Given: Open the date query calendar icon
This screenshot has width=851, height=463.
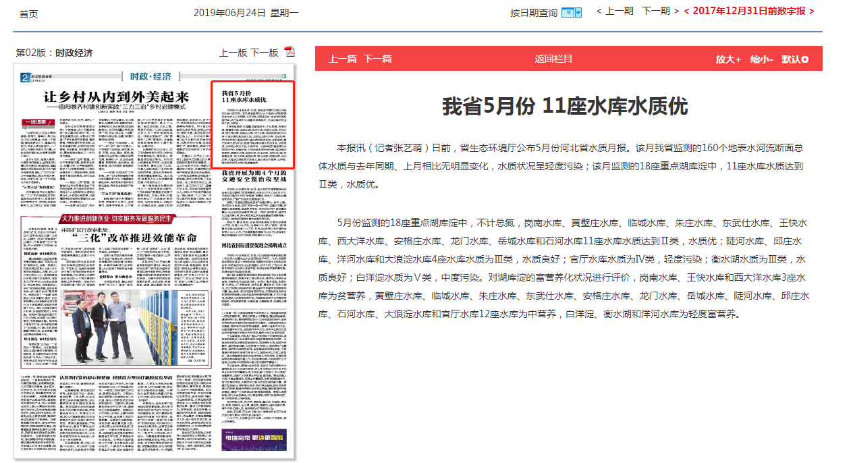Looking at the screenshot, I should coord(572,12).
